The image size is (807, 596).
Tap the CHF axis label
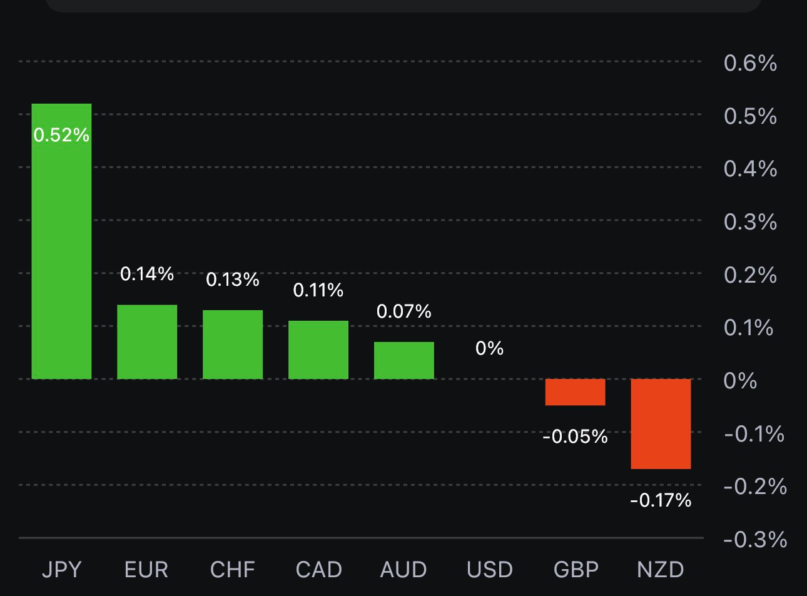(233, 570)
